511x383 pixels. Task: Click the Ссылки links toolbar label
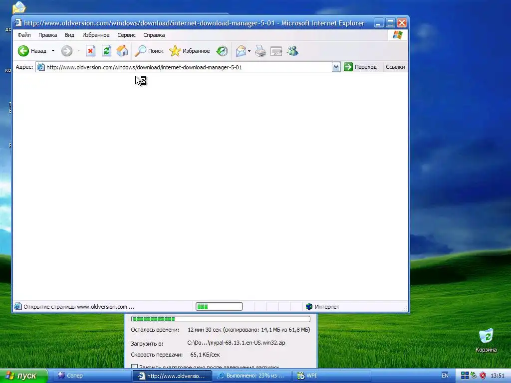coord(395,67)
